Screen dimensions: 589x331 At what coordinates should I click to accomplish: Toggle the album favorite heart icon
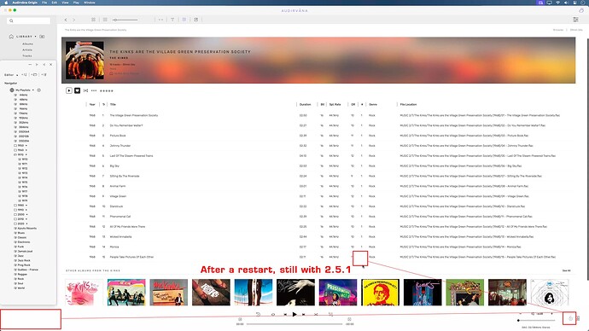pyautogui.click(x=78, y=90)
